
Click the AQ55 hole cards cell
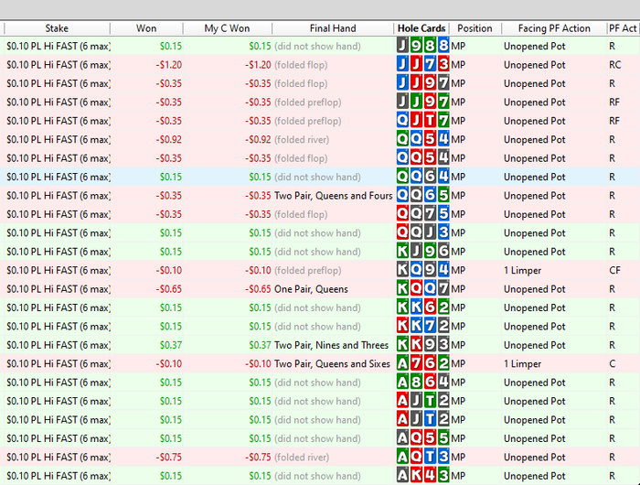coord(422,438)
